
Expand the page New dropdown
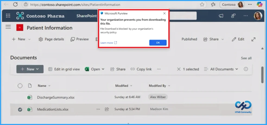[x=21, y=39]
